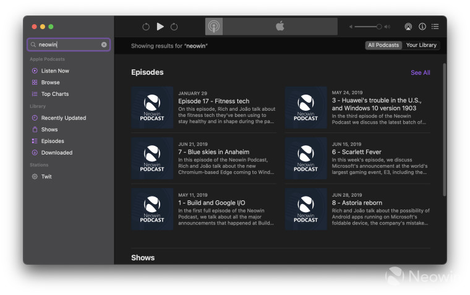Show the Up Next list icon
470x295 pixels.
point(435,27)
